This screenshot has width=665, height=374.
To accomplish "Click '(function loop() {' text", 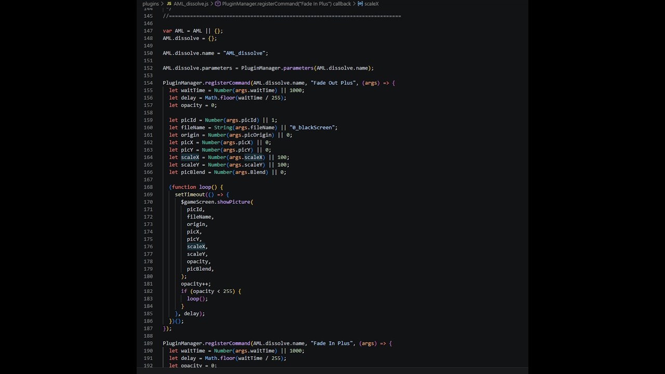I will click(x=196, y=187).
